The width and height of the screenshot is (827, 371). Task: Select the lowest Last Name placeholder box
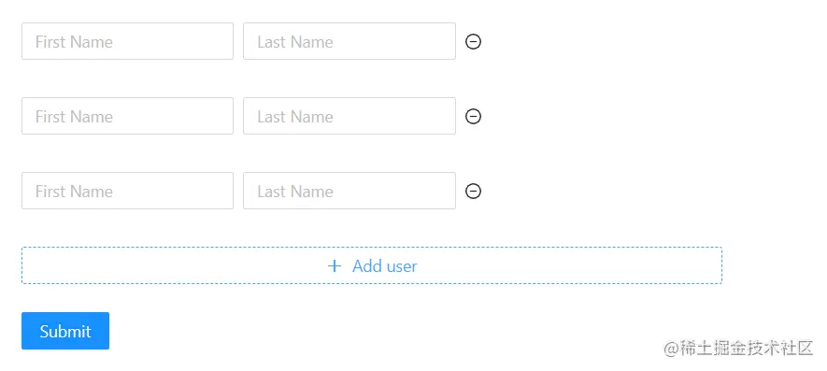(349, 191)
